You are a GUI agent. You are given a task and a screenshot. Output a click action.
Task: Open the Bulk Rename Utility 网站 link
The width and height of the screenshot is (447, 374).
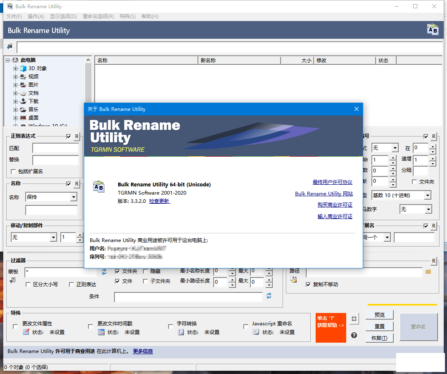coord(324,193)
